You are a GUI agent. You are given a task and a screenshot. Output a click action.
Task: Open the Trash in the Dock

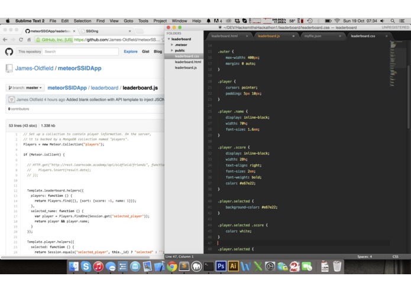[337, 267]
